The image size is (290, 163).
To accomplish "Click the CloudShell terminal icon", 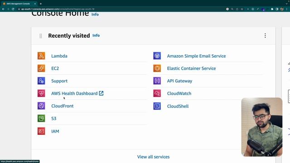I will click(x=157, y=106).
